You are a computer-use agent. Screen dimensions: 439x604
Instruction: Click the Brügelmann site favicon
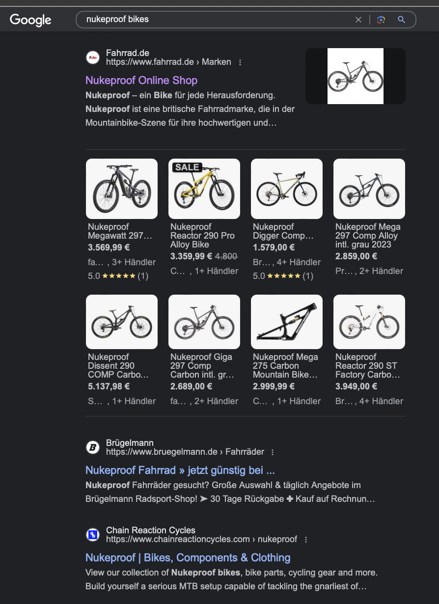[x=92, y=447]
